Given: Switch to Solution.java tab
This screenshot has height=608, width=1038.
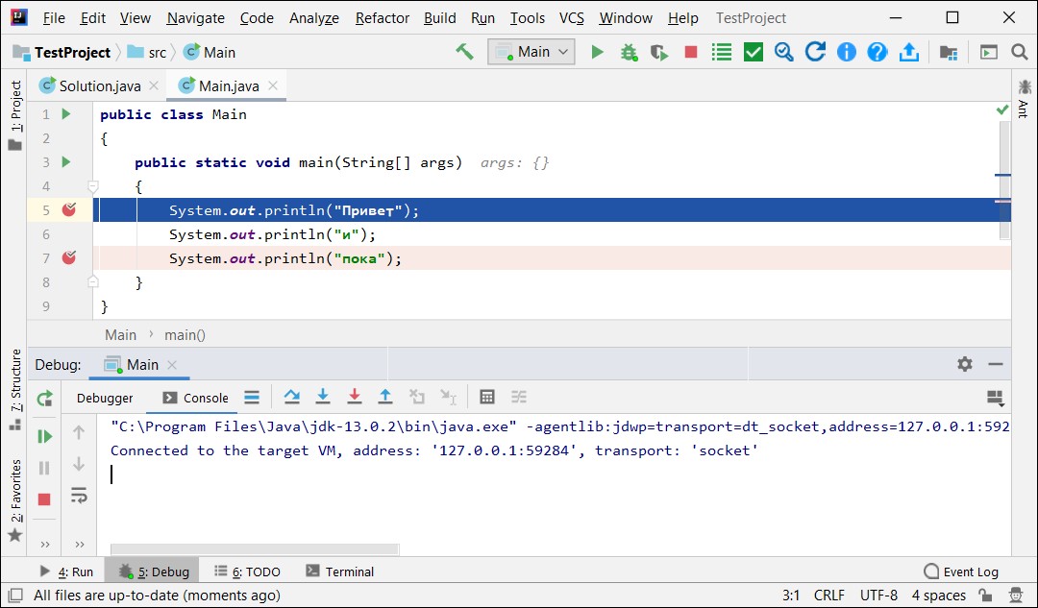Looking at the screenshot, I should tap(100, 86).
